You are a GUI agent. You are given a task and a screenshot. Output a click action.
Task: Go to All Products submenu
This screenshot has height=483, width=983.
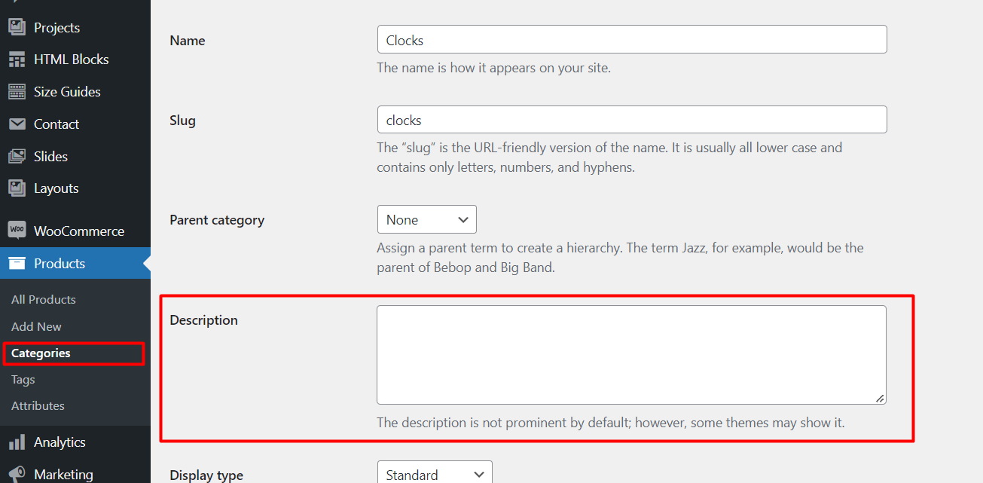click(x=44, y=299)
